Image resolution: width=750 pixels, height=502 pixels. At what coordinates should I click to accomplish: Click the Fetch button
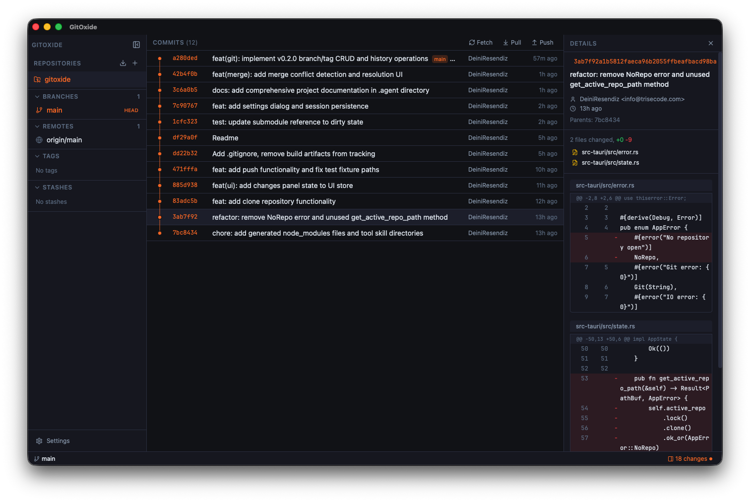point(481,43)
